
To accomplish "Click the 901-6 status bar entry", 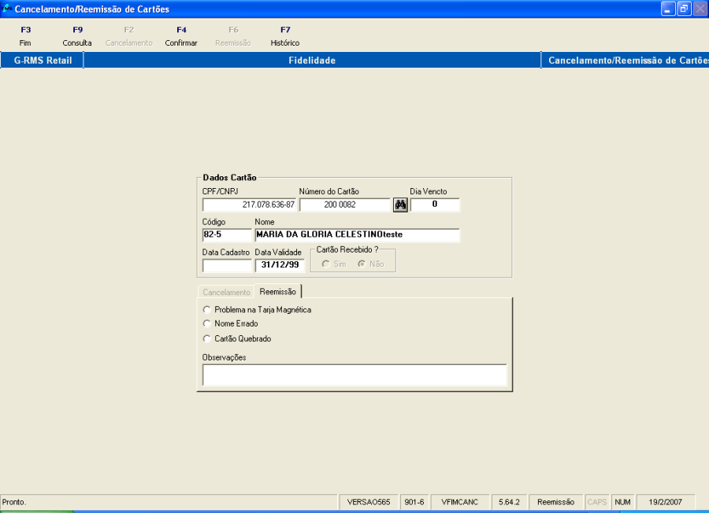I will (x=414, y=502).
